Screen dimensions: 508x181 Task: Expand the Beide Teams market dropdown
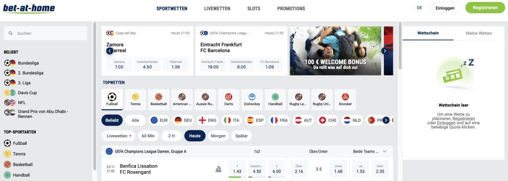[384, 151]
